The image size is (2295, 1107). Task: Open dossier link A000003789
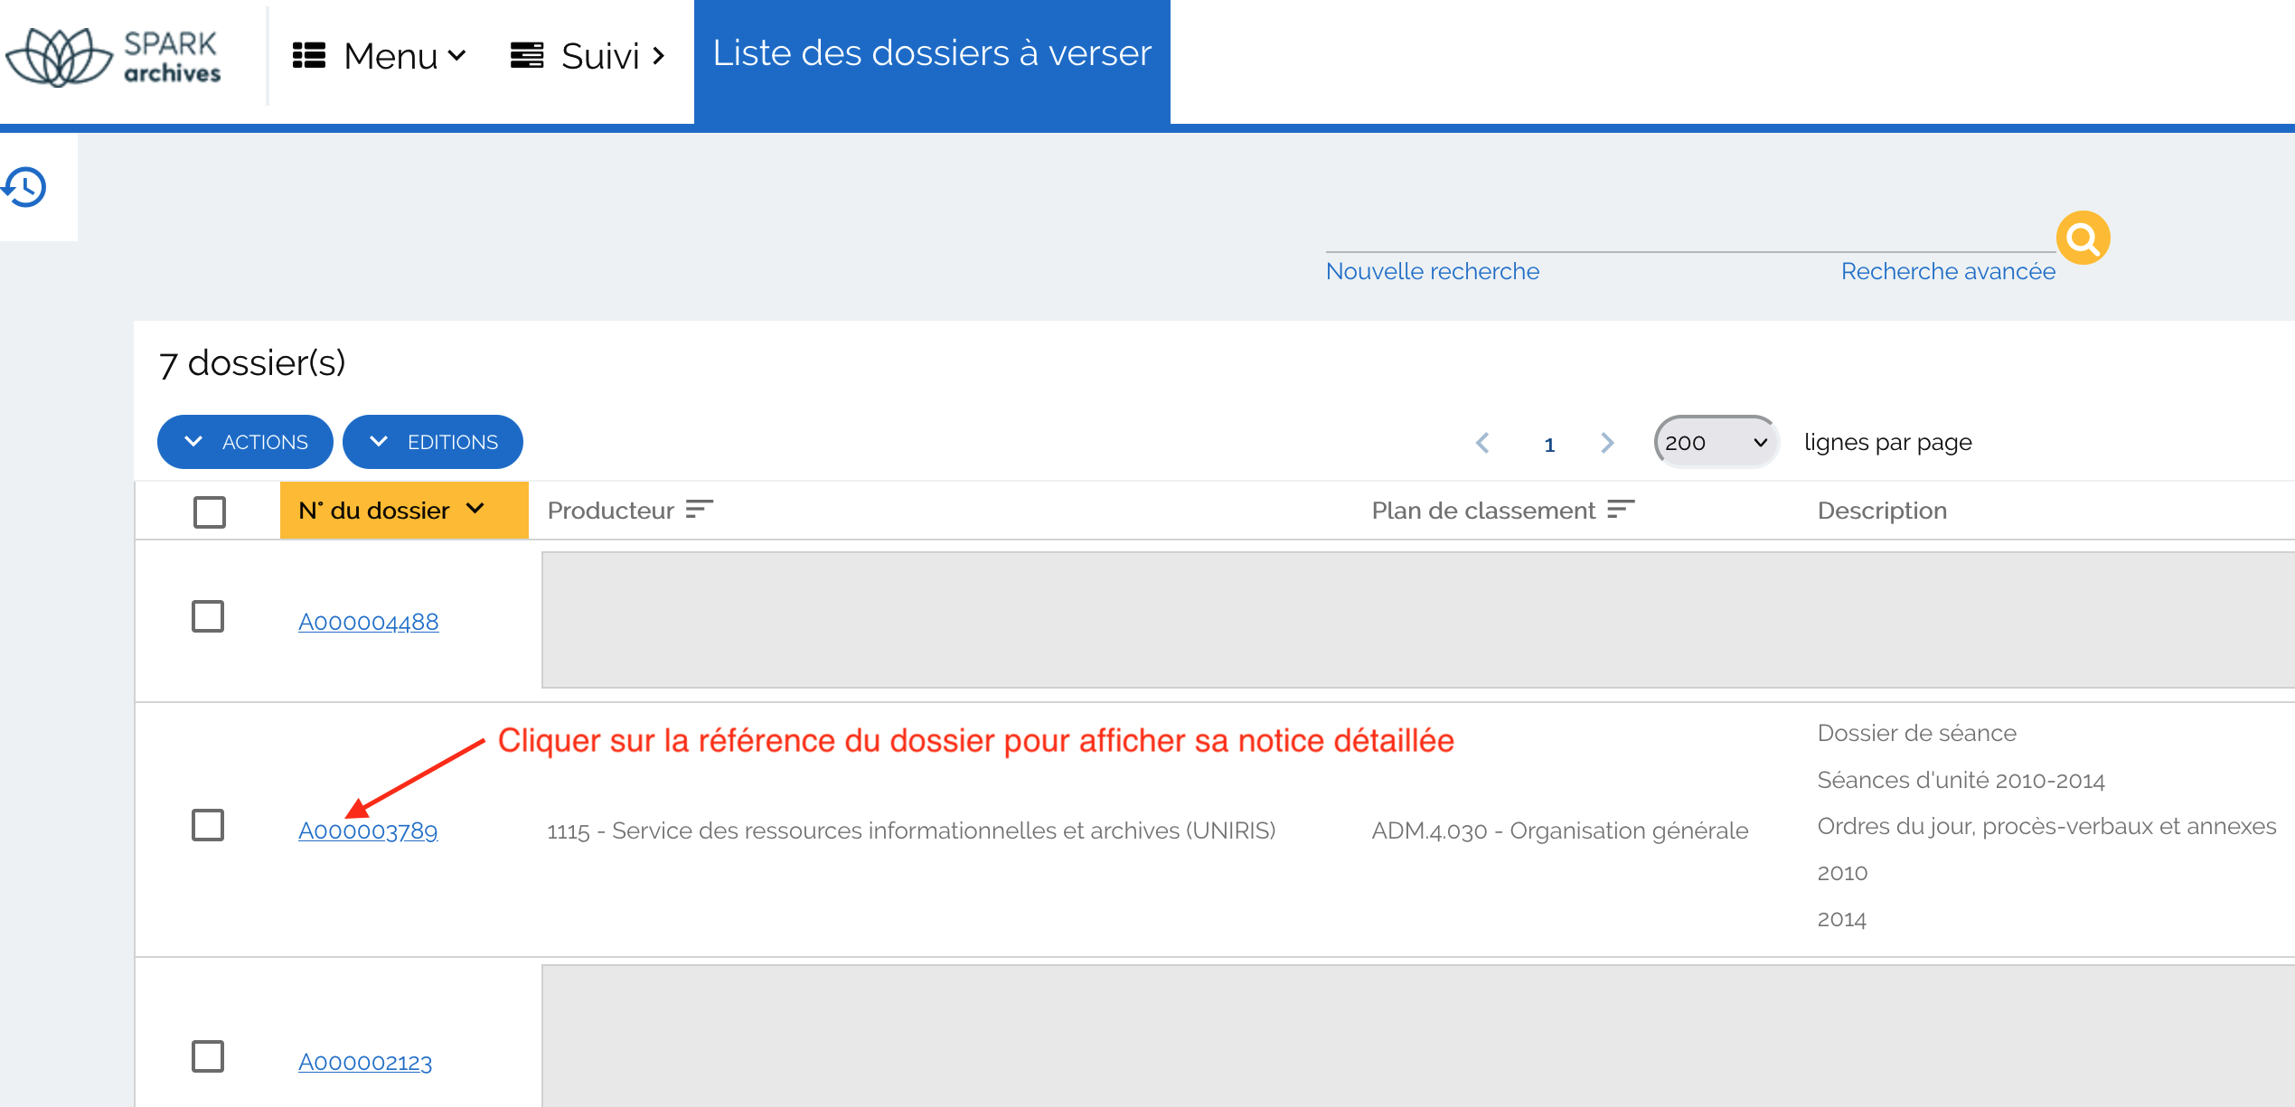[x=368, y=830]
